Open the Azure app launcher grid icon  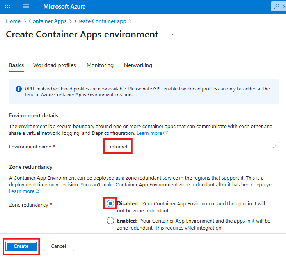8,7
